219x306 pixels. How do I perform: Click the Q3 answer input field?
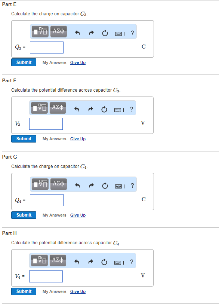(47, 48)
